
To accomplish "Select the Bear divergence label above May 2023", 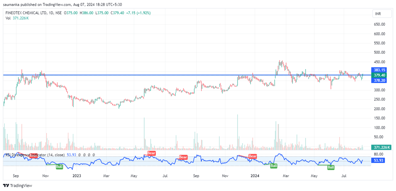I will click(x=151, y=153).
